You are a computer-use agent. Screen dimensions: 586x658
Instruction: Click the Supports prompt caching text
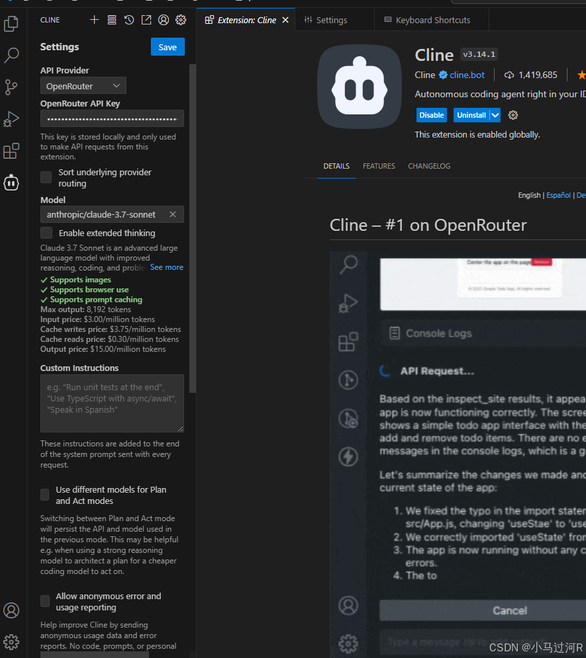(x=96, y=300)
